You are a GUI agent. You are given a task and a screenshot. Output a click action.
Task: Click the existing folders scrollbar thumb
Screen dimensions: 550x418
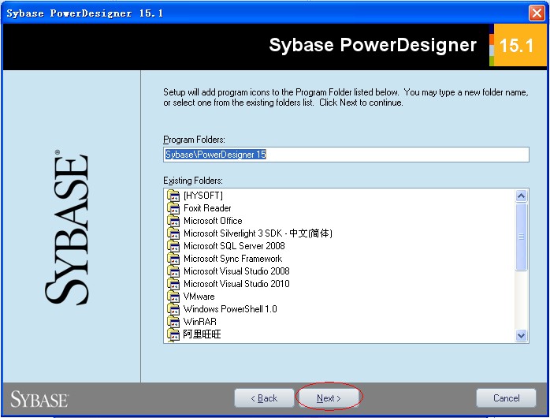click(x=521, y=237)
